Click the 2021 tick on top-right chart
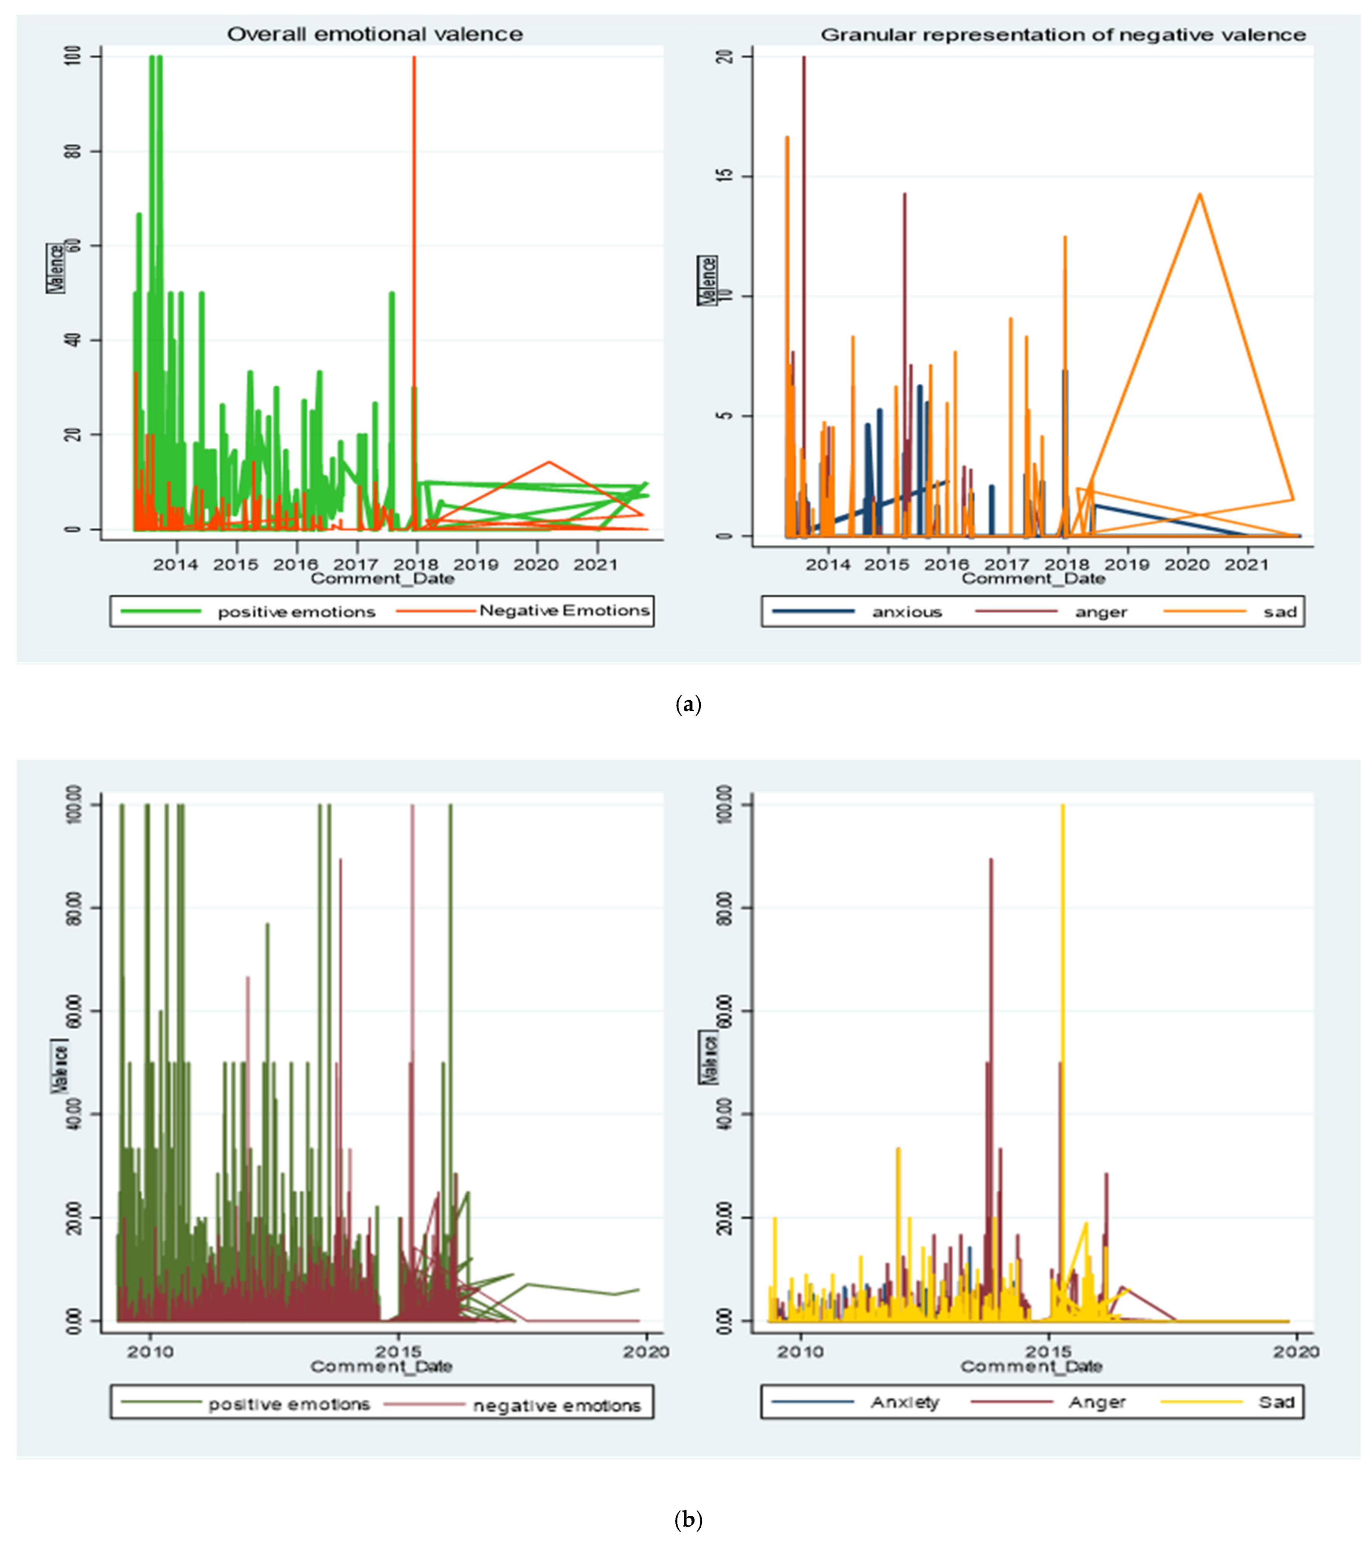Viewport: 1369px width, 1542px height. pos(1247,564)
